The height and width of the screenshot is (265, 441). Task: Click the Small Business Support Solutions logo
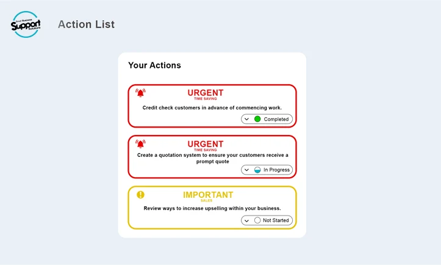26,25
